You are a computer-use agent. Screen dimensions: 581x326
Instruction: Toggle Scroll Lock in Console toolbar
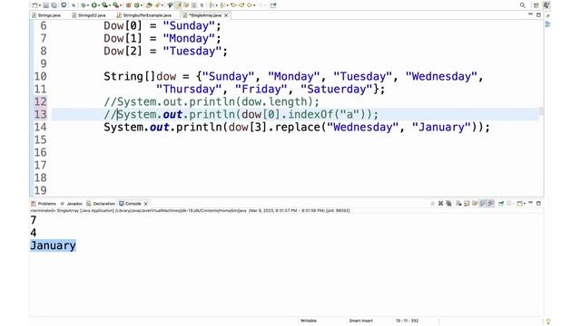click(467, 203)
